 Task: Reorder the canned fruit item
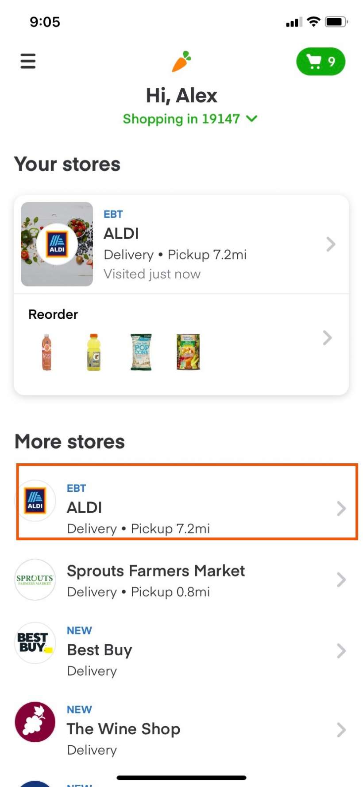pyautogui.click(x=188, y=352)
